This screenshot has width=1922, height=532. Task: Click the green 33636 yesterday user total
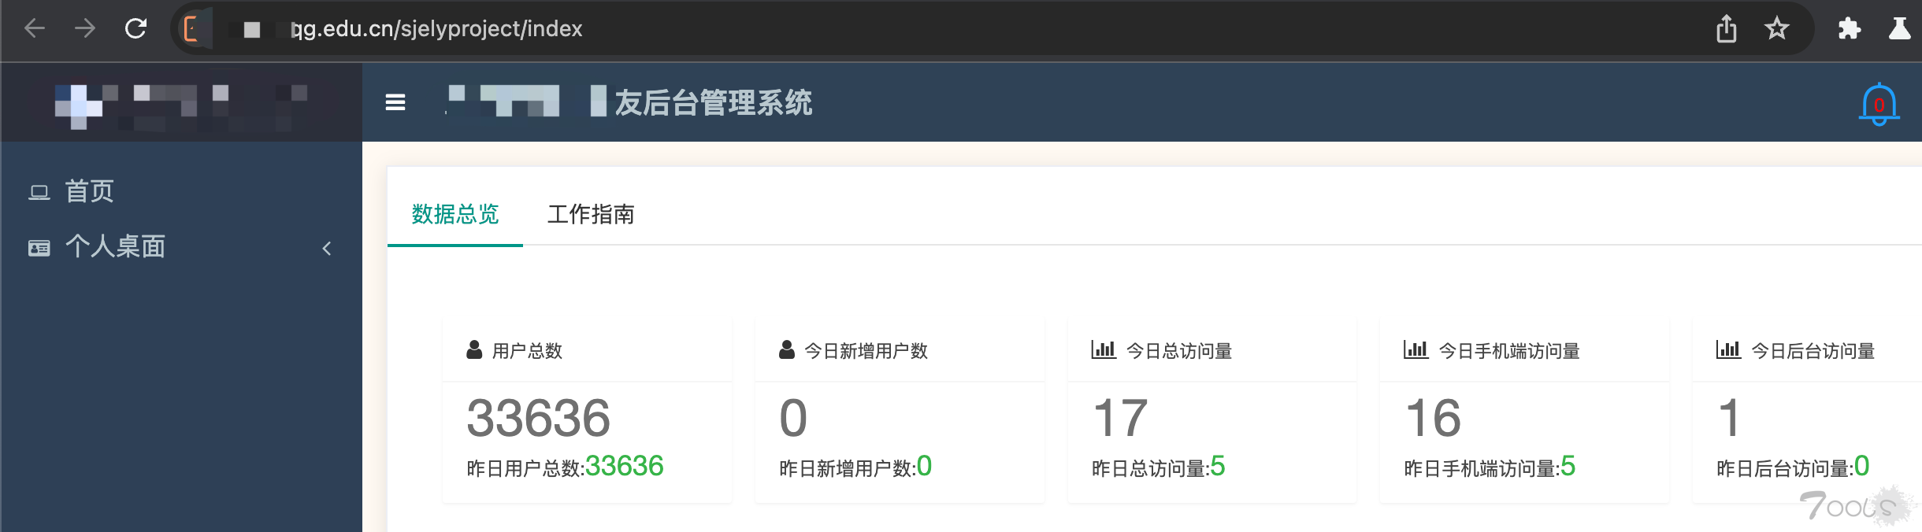[x=625, y=466]
